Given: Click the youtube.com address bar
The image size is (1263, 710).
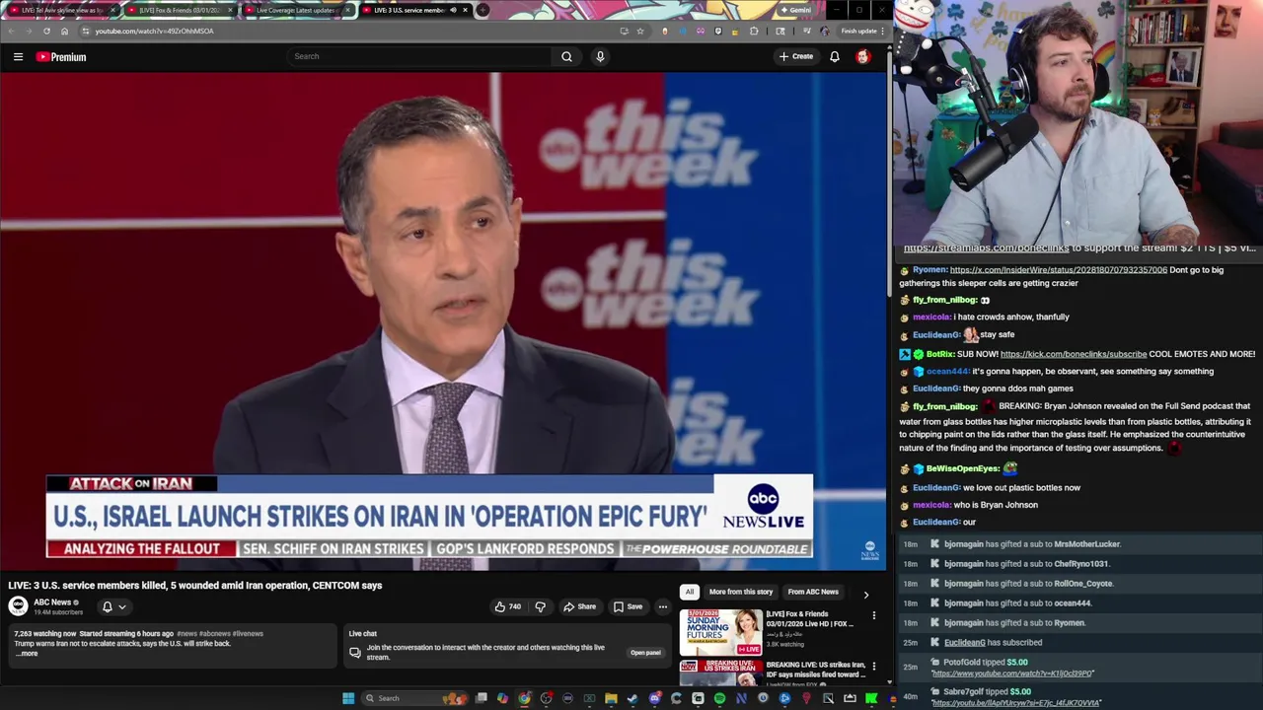Looking at the screenshot, I should point(345,31).
